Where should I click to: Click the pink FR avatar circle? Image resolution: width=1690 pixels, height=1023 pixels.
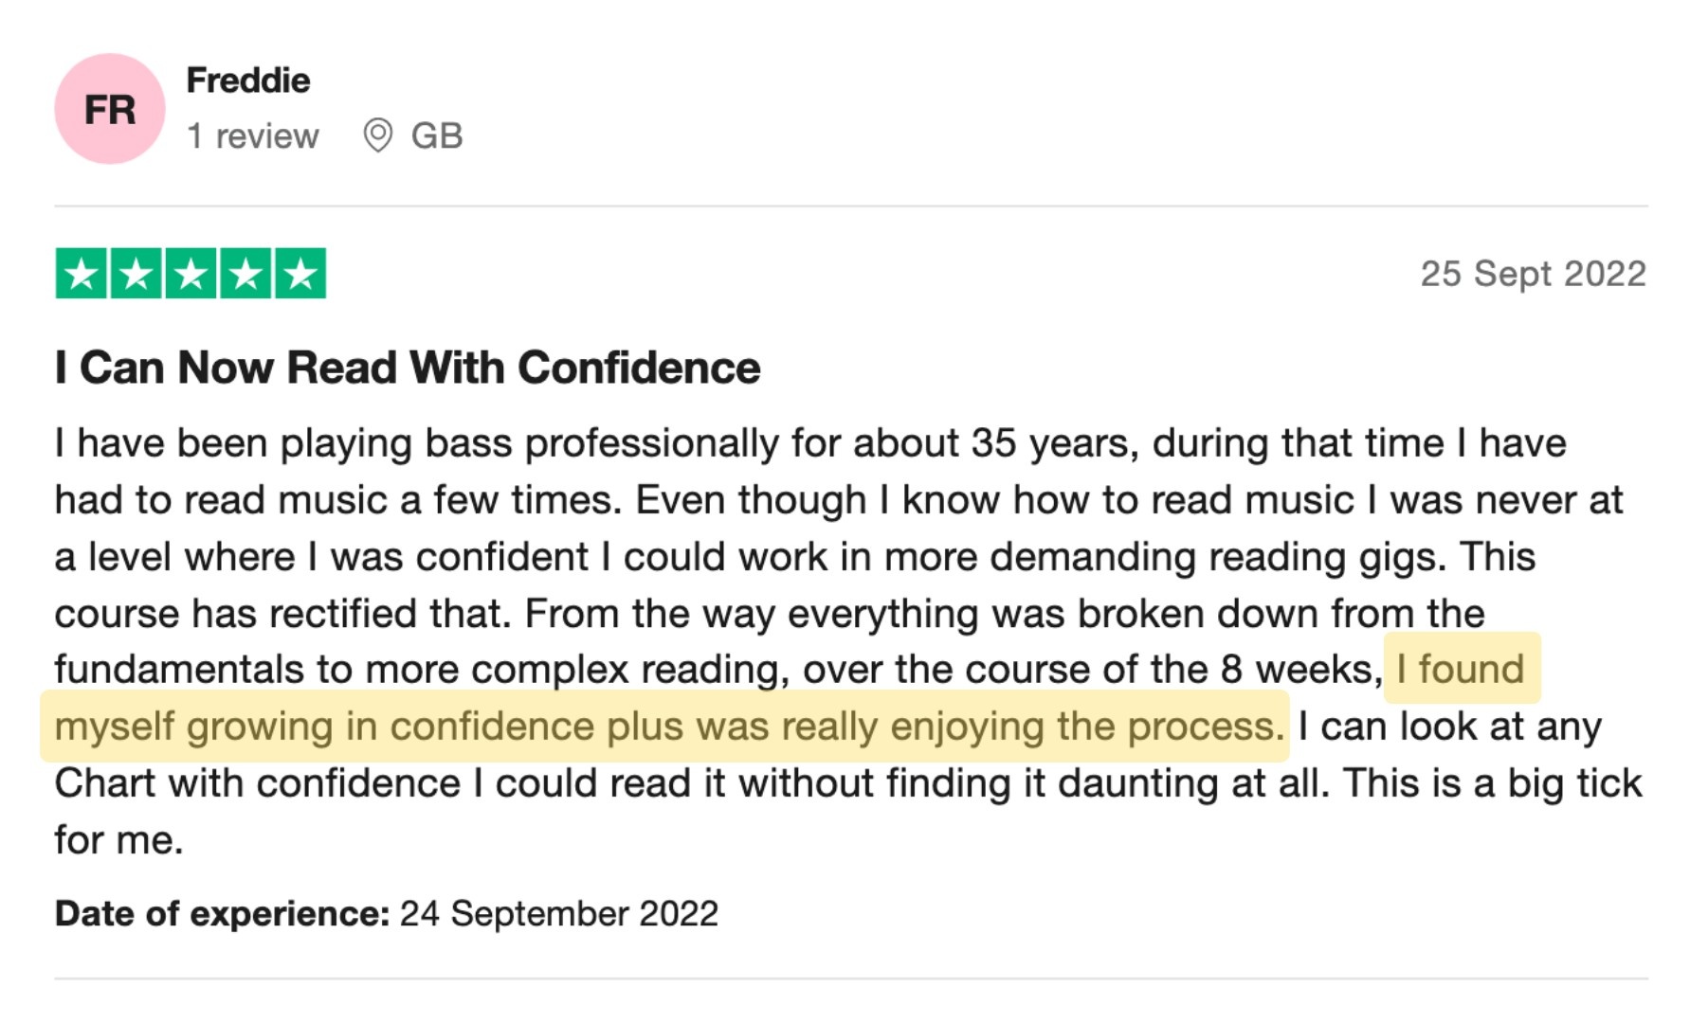point(110,109)
